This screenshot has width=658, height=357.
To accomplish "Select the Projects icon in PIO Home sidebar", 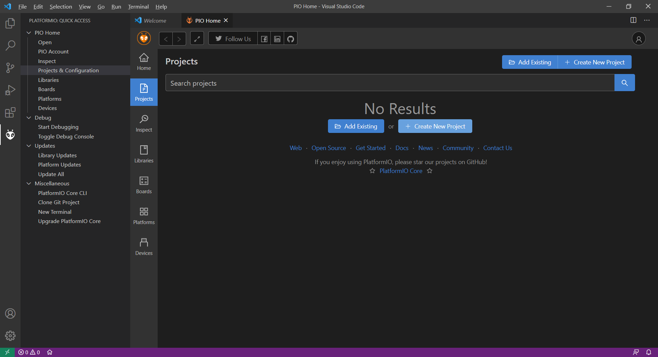I will (144, 92).
